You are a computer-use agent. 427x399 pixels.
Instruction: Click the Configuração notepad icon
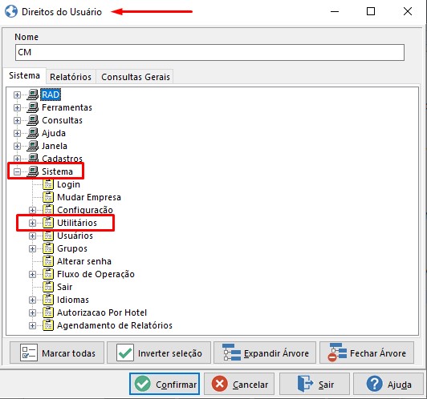click(48, 210)
